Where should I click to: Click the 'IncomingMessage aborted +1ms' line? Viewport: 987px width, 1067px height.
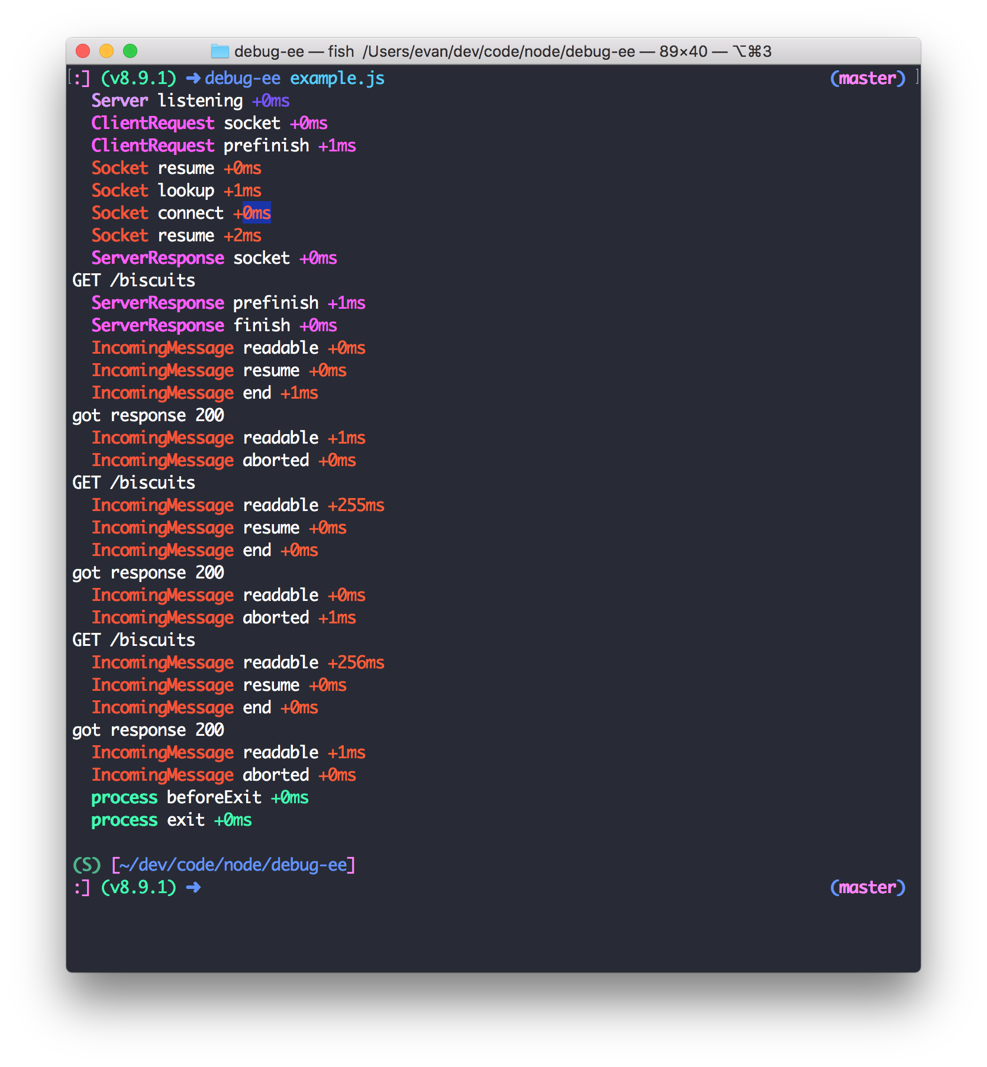click(x=224, y=617)
